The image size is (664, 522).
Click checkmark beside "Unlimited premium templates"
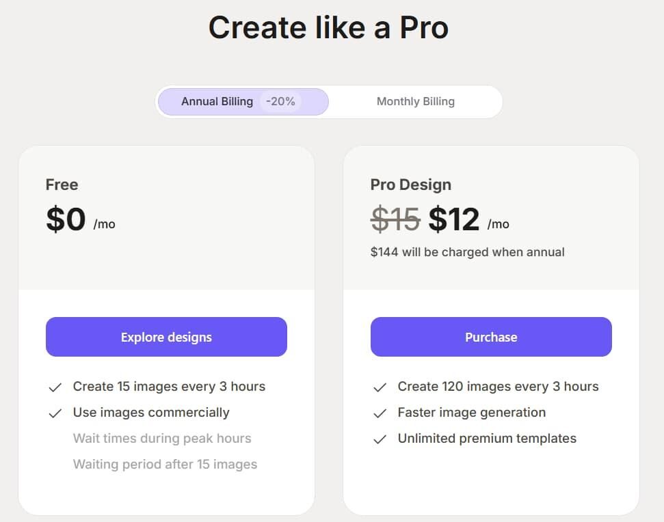(x=380, y=439)
